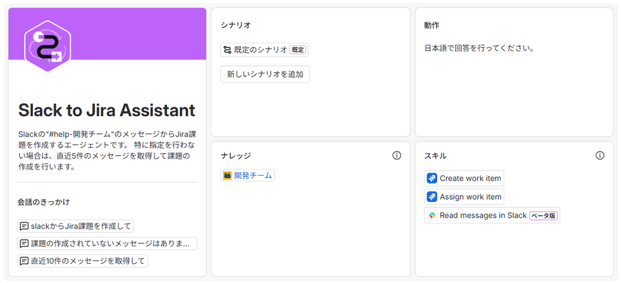Click the ナレッジ section heading
This screenshot has width=621, height=283.
235,156
